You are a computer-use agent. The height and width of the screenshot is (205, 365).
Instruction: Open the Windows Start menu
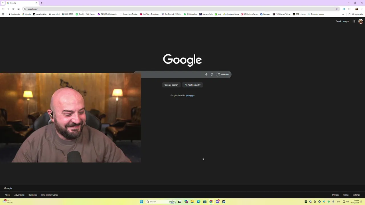click(x=141, y=202)
